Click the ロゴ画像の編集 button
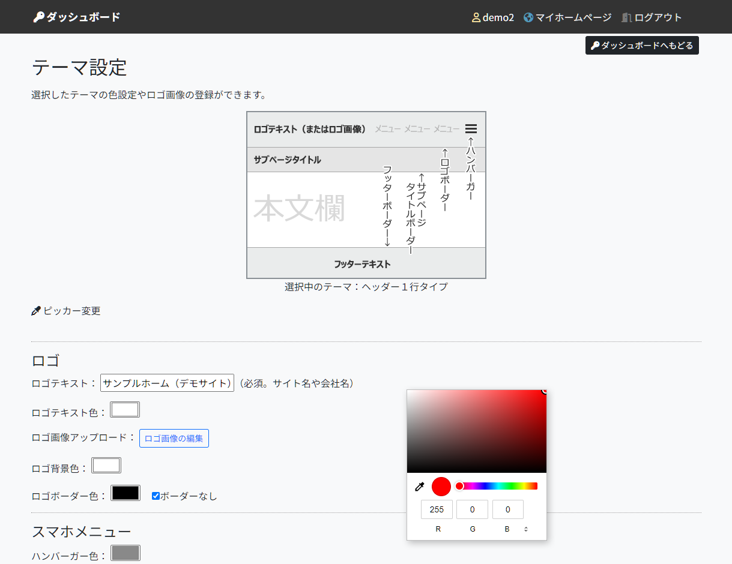732x564 pixels. tap(174, 439)
